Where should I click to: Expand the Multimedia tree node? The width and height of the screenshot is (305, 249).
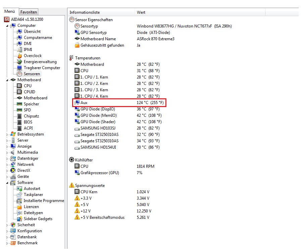coord(7,152)
